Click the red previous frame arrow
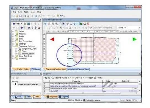The width and height of the screenshot is (150, 108). [x=52, y=39]
